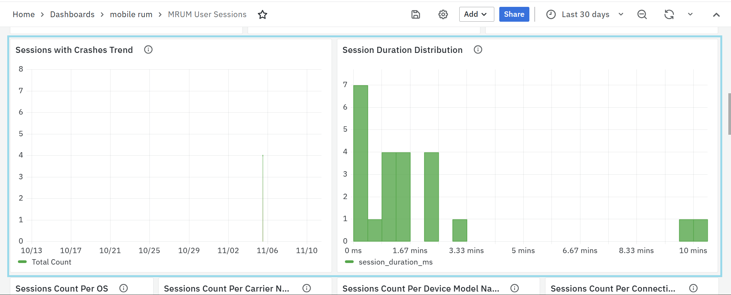Viewport: 731px width, 295px height.
Task: Show info for Sessions Count Per Device Model
Action: point(515,288)
